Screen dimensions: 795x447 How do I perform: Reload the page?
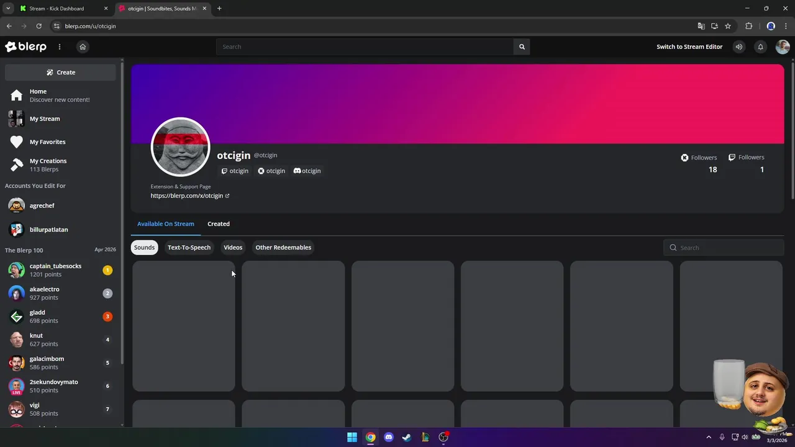pos(39,26)
